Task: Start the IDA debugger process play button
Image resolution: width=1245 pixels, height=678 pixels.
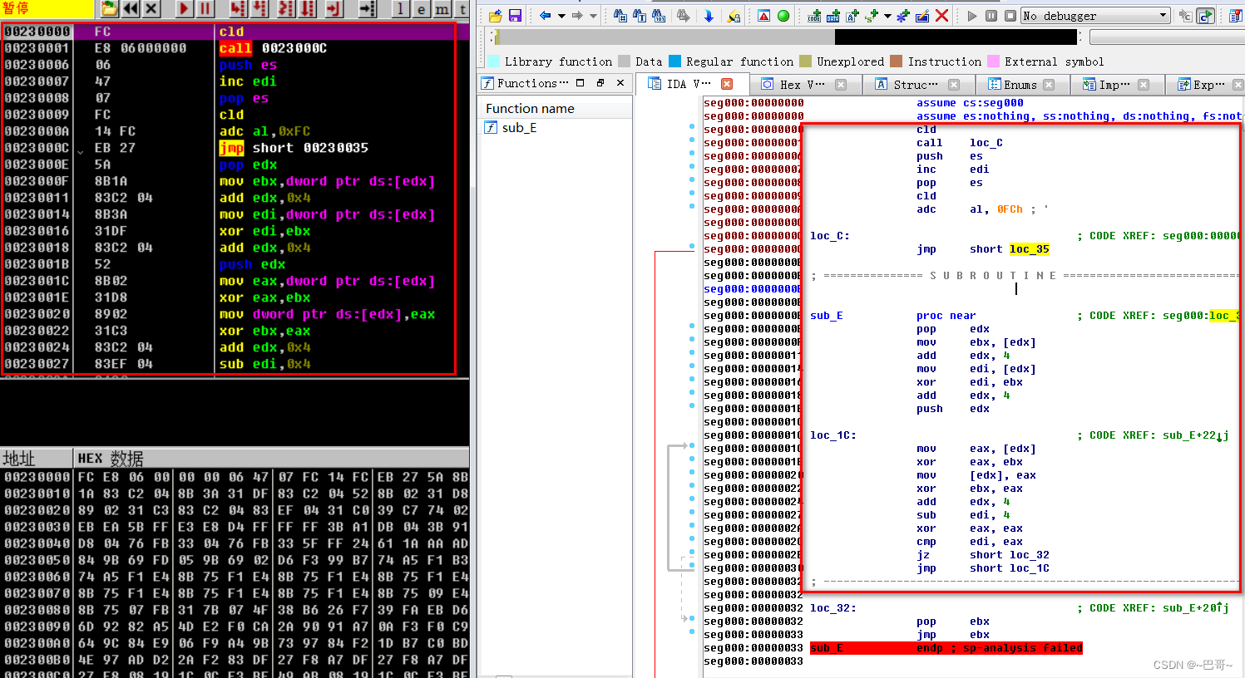Action: click(972, 16)
